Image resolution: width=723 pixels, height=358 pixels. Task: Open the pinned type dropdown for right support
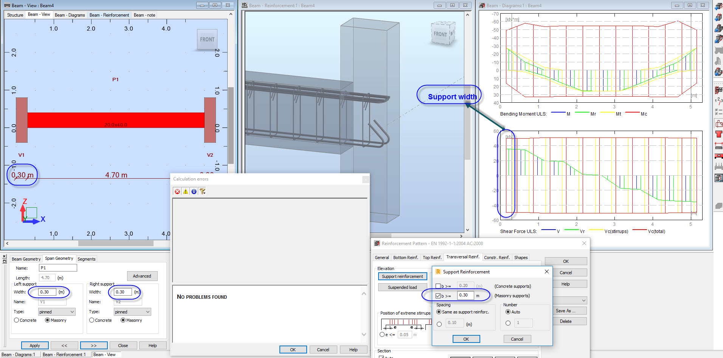pyautogui.click(x=147, y=312)
